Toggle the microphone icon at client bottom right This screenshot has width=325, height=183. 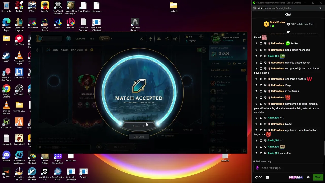[x=227, y=150]
